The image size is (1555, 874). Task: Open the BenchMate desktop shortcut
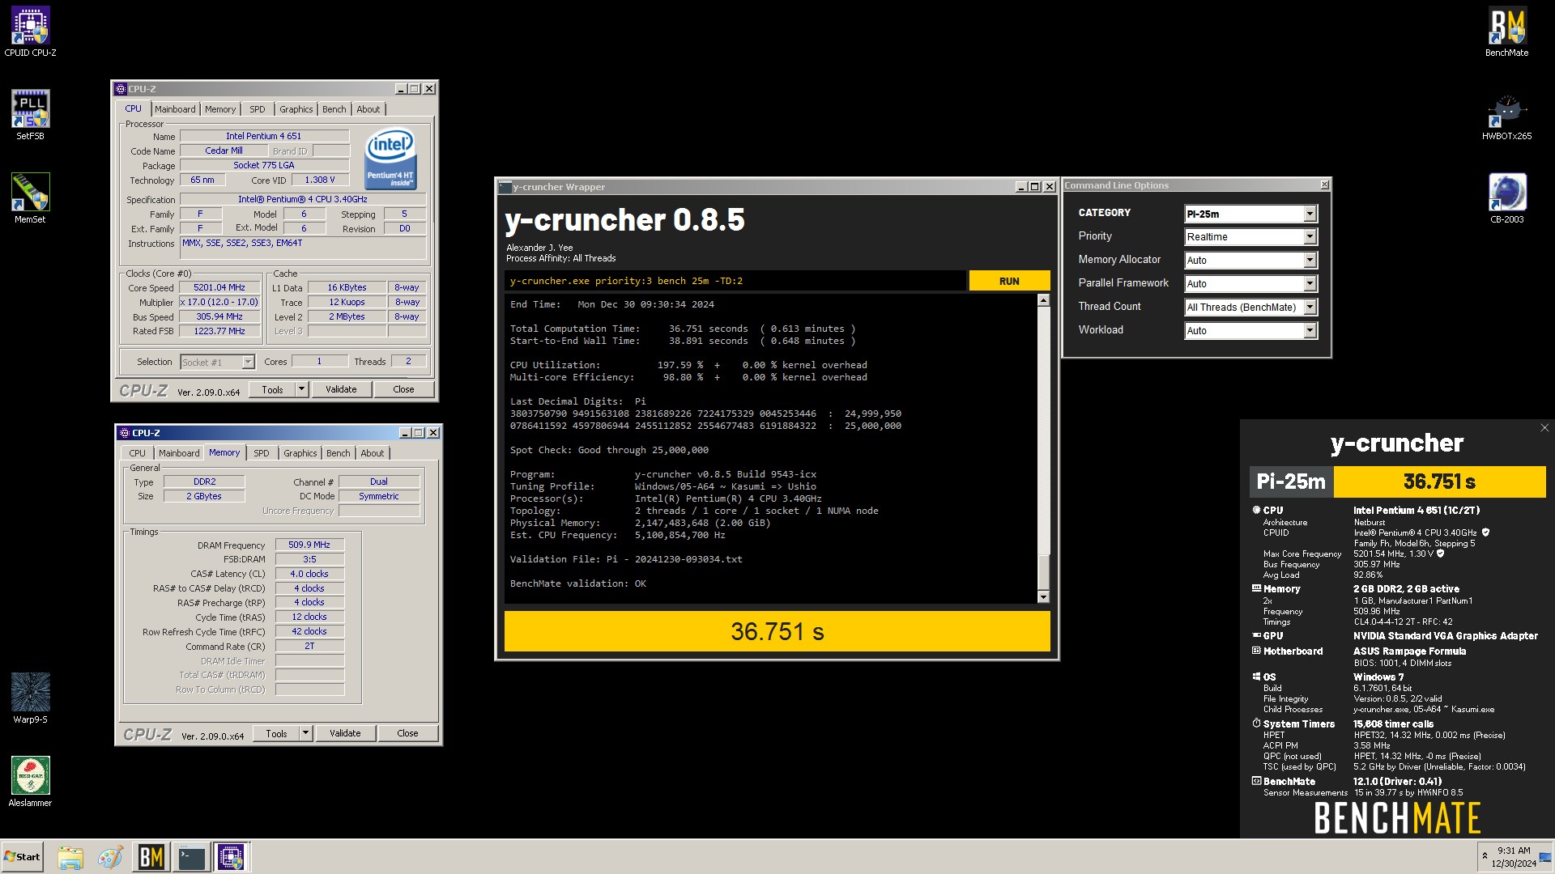pyautogui.click(x=1506, y=32)
